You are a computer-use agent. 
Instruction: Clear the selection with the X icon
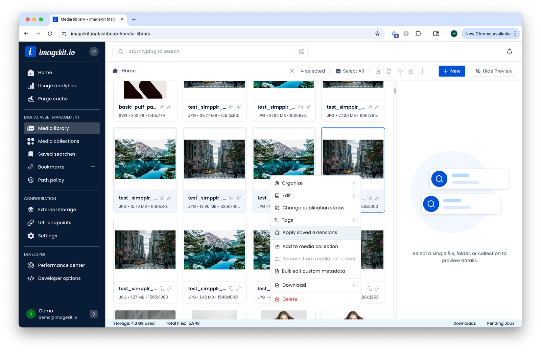pos(292,71)
